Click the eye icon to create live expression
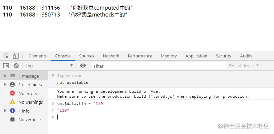Screen dimensions: 274x134 tap(83, 66)
